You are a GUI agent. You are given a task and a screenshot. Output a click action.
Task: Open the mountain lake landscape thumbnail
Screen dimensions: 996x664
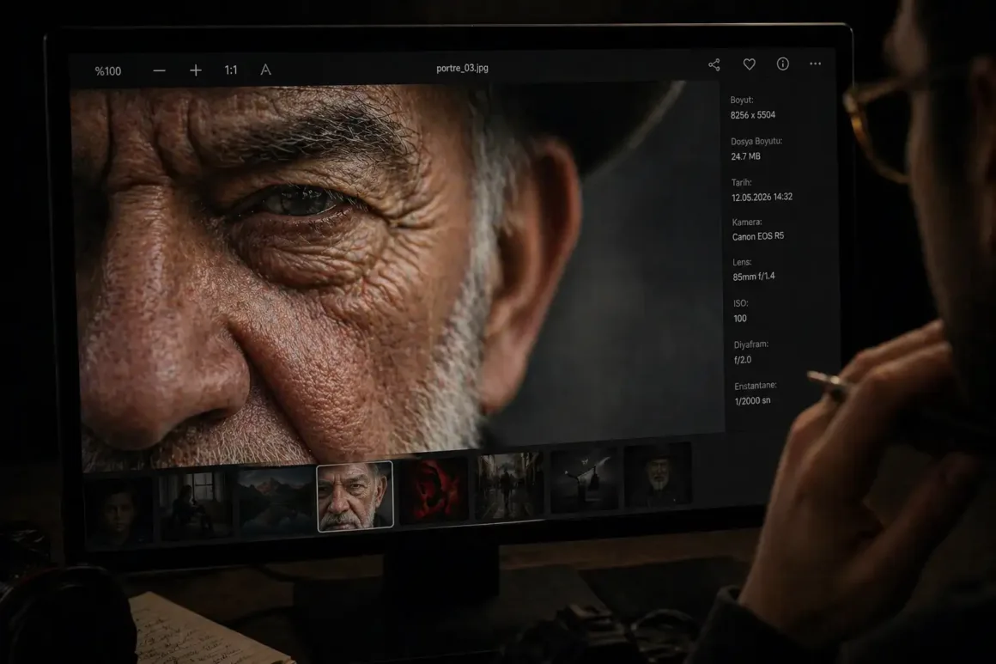[276, 500]
